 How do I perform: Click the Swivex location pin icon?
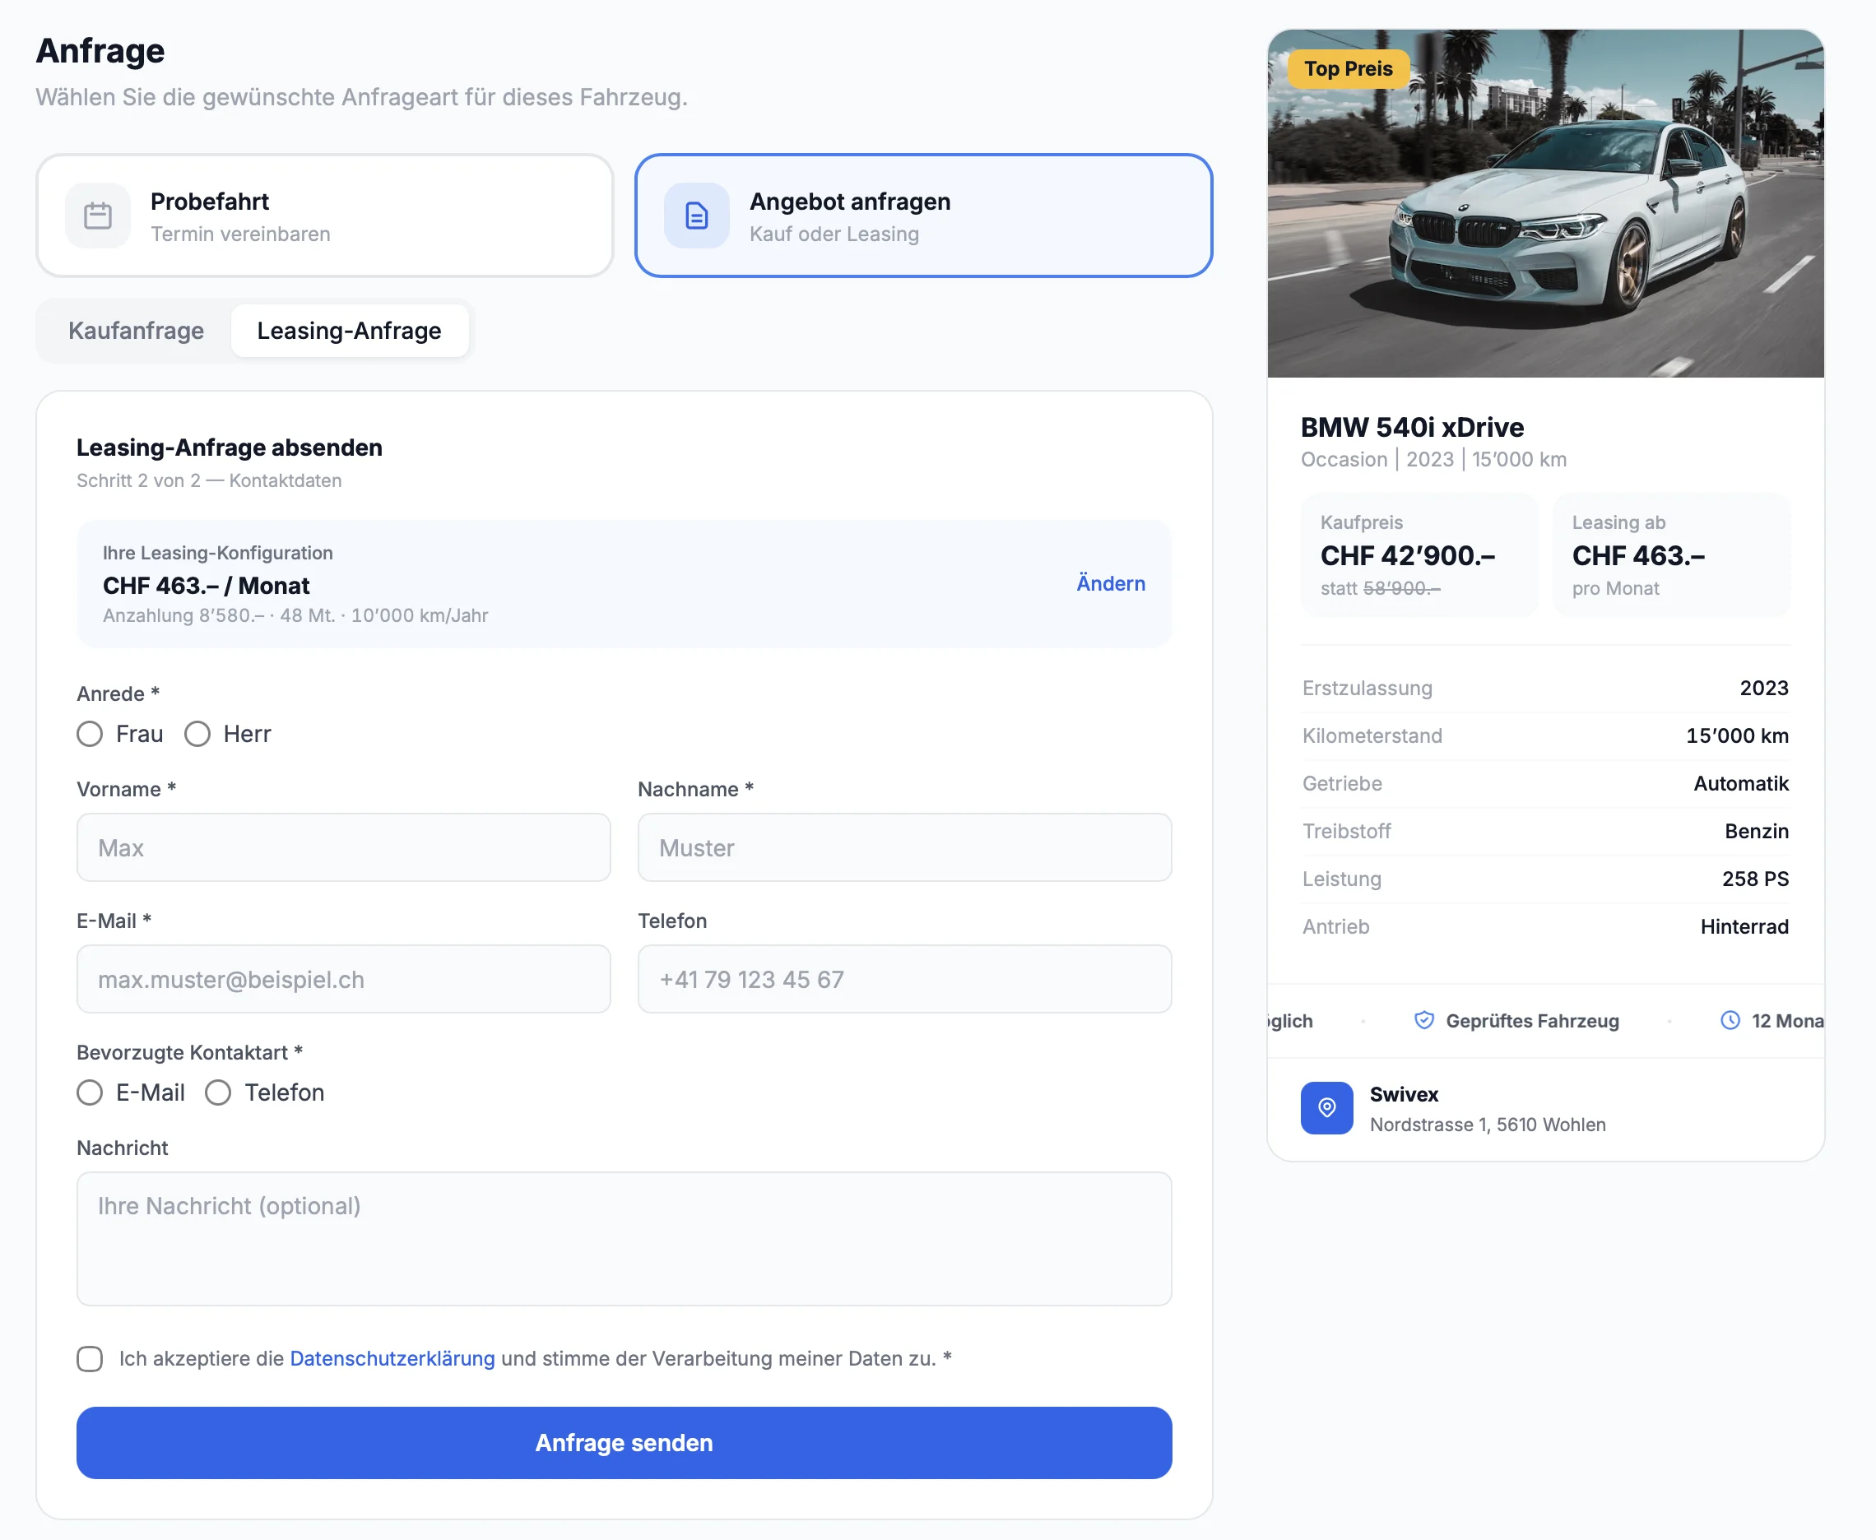click(x=1326, y=1107)
